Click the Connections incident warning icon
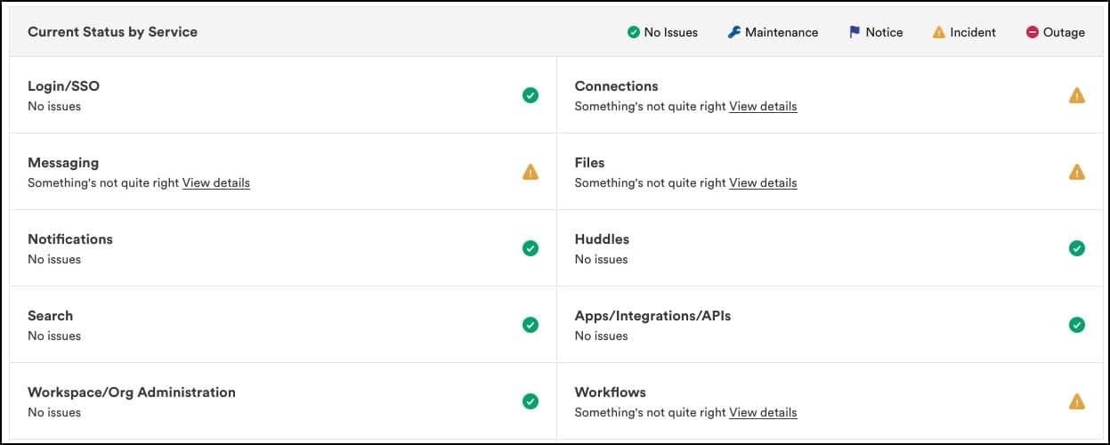Screen dimensions: 1110x445 coord(1077,95)
